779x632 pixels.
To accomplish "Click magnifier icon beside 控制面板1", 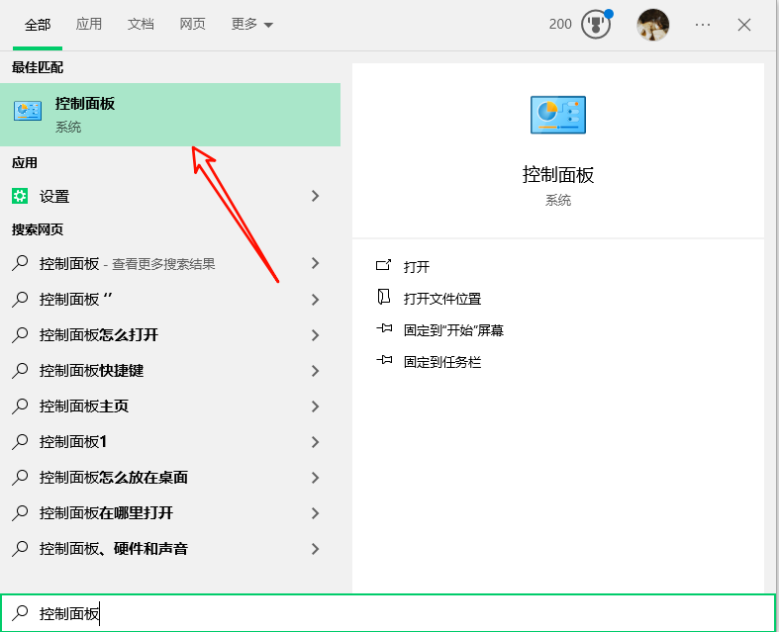I will click(x=20, y=441).
